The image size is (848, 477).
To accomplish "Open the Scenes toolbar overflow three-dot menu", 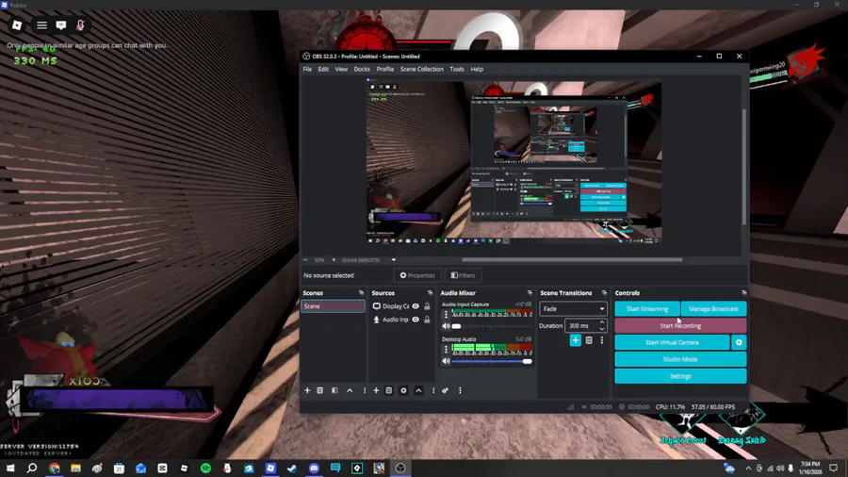I will pos(365,390).
